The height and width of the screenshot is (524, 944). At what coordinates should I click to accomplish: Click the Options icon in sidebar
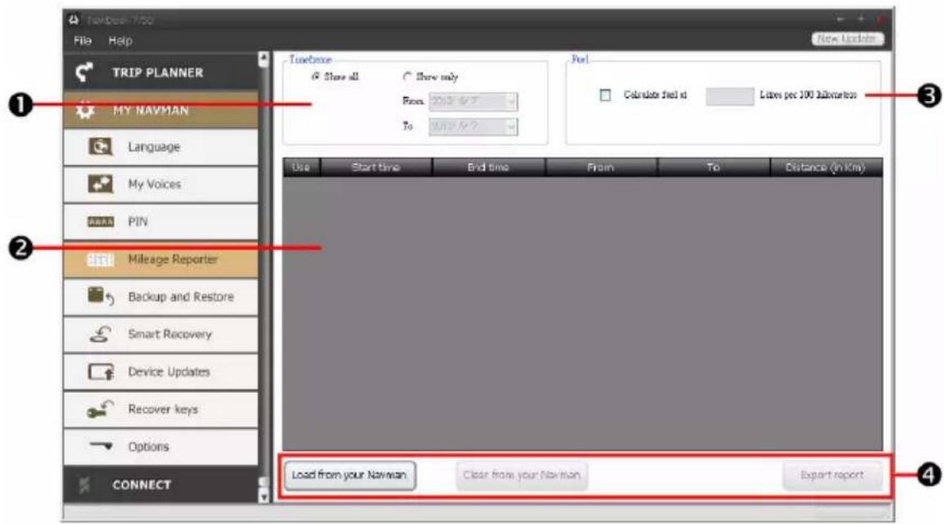(100, 447)
